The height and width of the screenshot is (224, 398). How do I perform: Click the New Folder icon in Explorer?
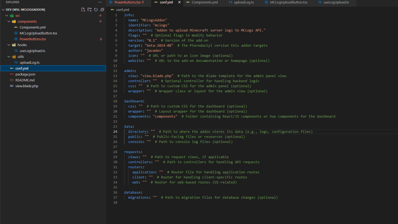click(x=90, y=10)
